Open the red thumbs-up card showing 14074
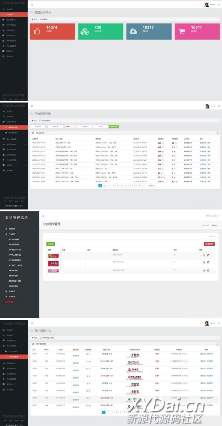 pos(53,31)
